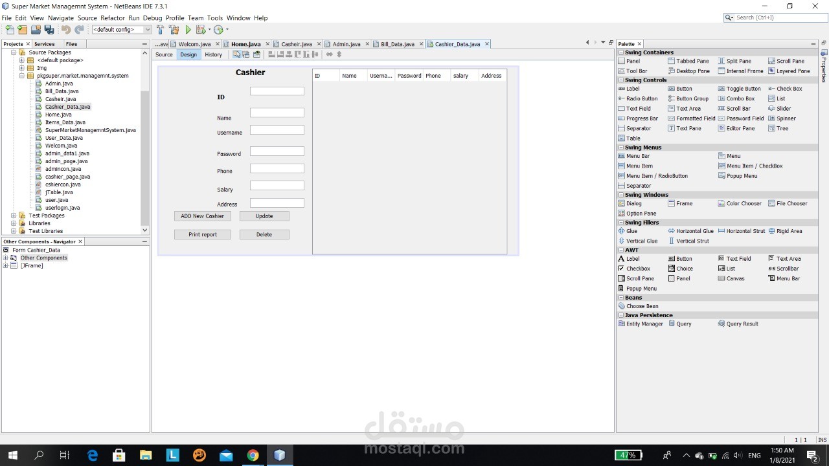This screenshot has height=466, width=829.
Task: Expand the Img package node
Action: pyautogui.click(x=21, y=68)
